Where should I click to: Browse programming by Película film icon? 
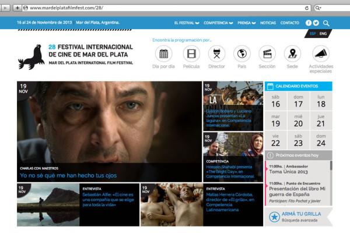click(191, 54)
